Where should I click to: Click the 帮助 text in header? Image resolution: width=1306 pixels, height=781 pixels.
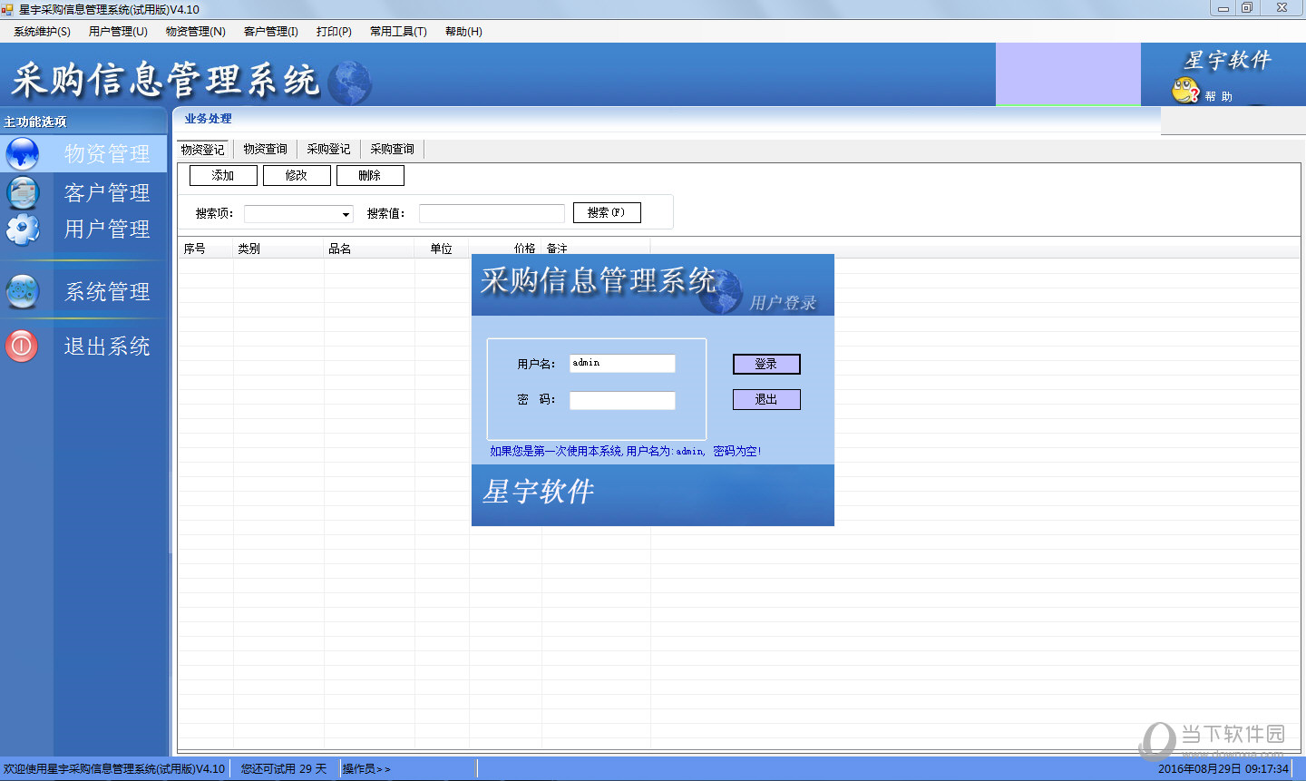coord(1218,96)
